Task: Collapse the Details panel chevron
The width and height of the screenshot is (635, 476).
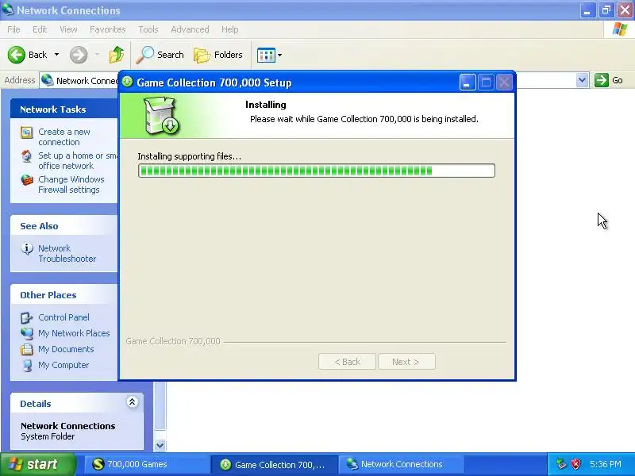Action: [132, 402]
